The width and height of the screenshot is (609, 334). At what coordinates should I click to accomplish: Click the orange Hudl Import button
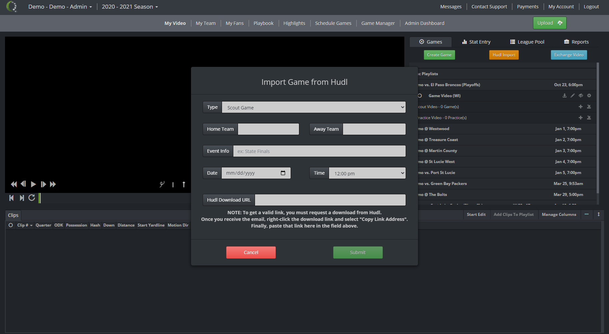click(504, 55)
